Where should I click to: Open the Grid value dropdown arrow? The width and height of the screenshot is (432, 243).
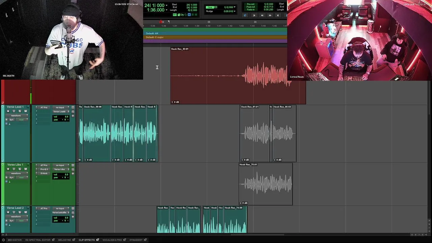point(235,7)
